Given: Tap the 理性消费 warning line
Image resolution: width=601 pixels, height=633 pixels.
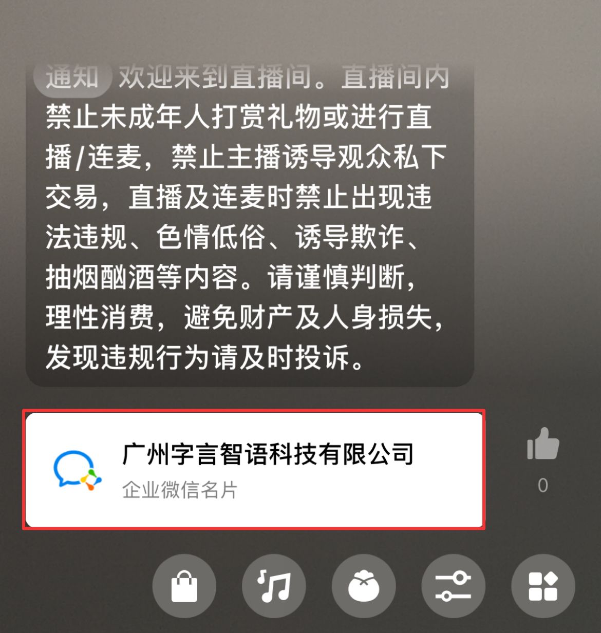Looking at the screenshot, I should [245, 317].
